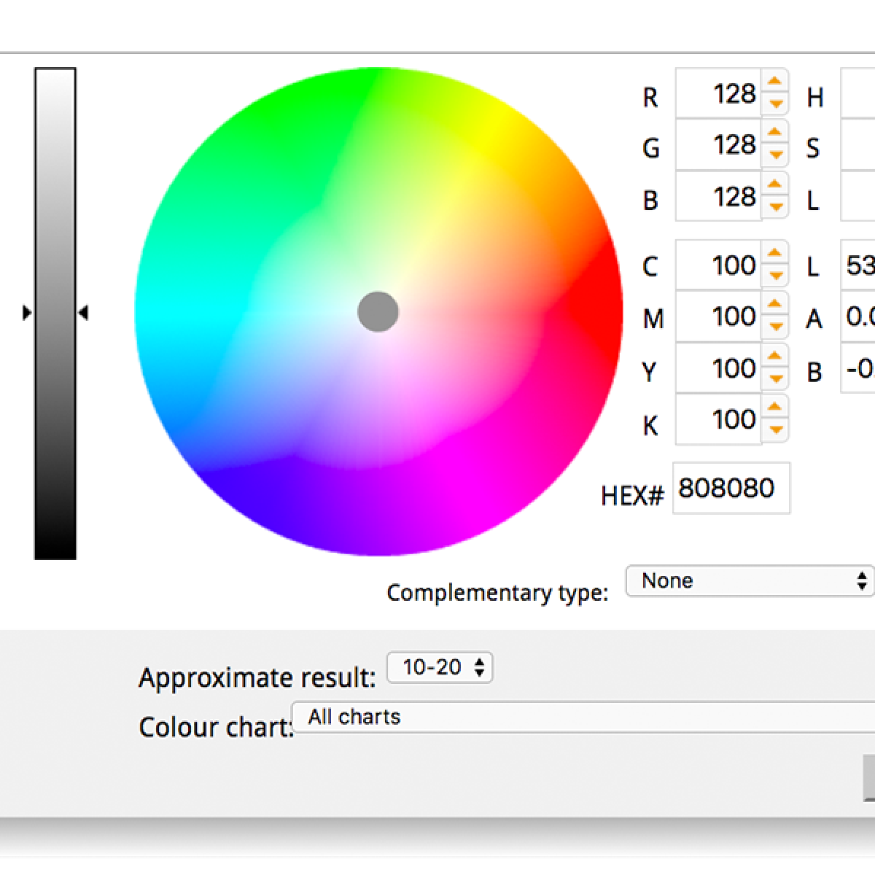Viewport: 875px width, 875px height.
Task: Select the K value input field
Action: (x=718, y=419)
